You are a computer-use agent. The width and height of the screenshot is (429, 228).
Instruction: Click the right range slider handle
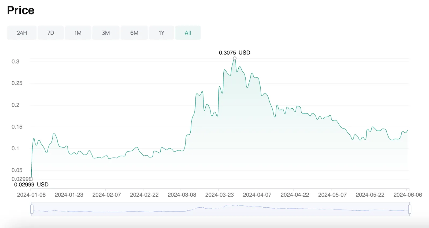pos(410,209)
